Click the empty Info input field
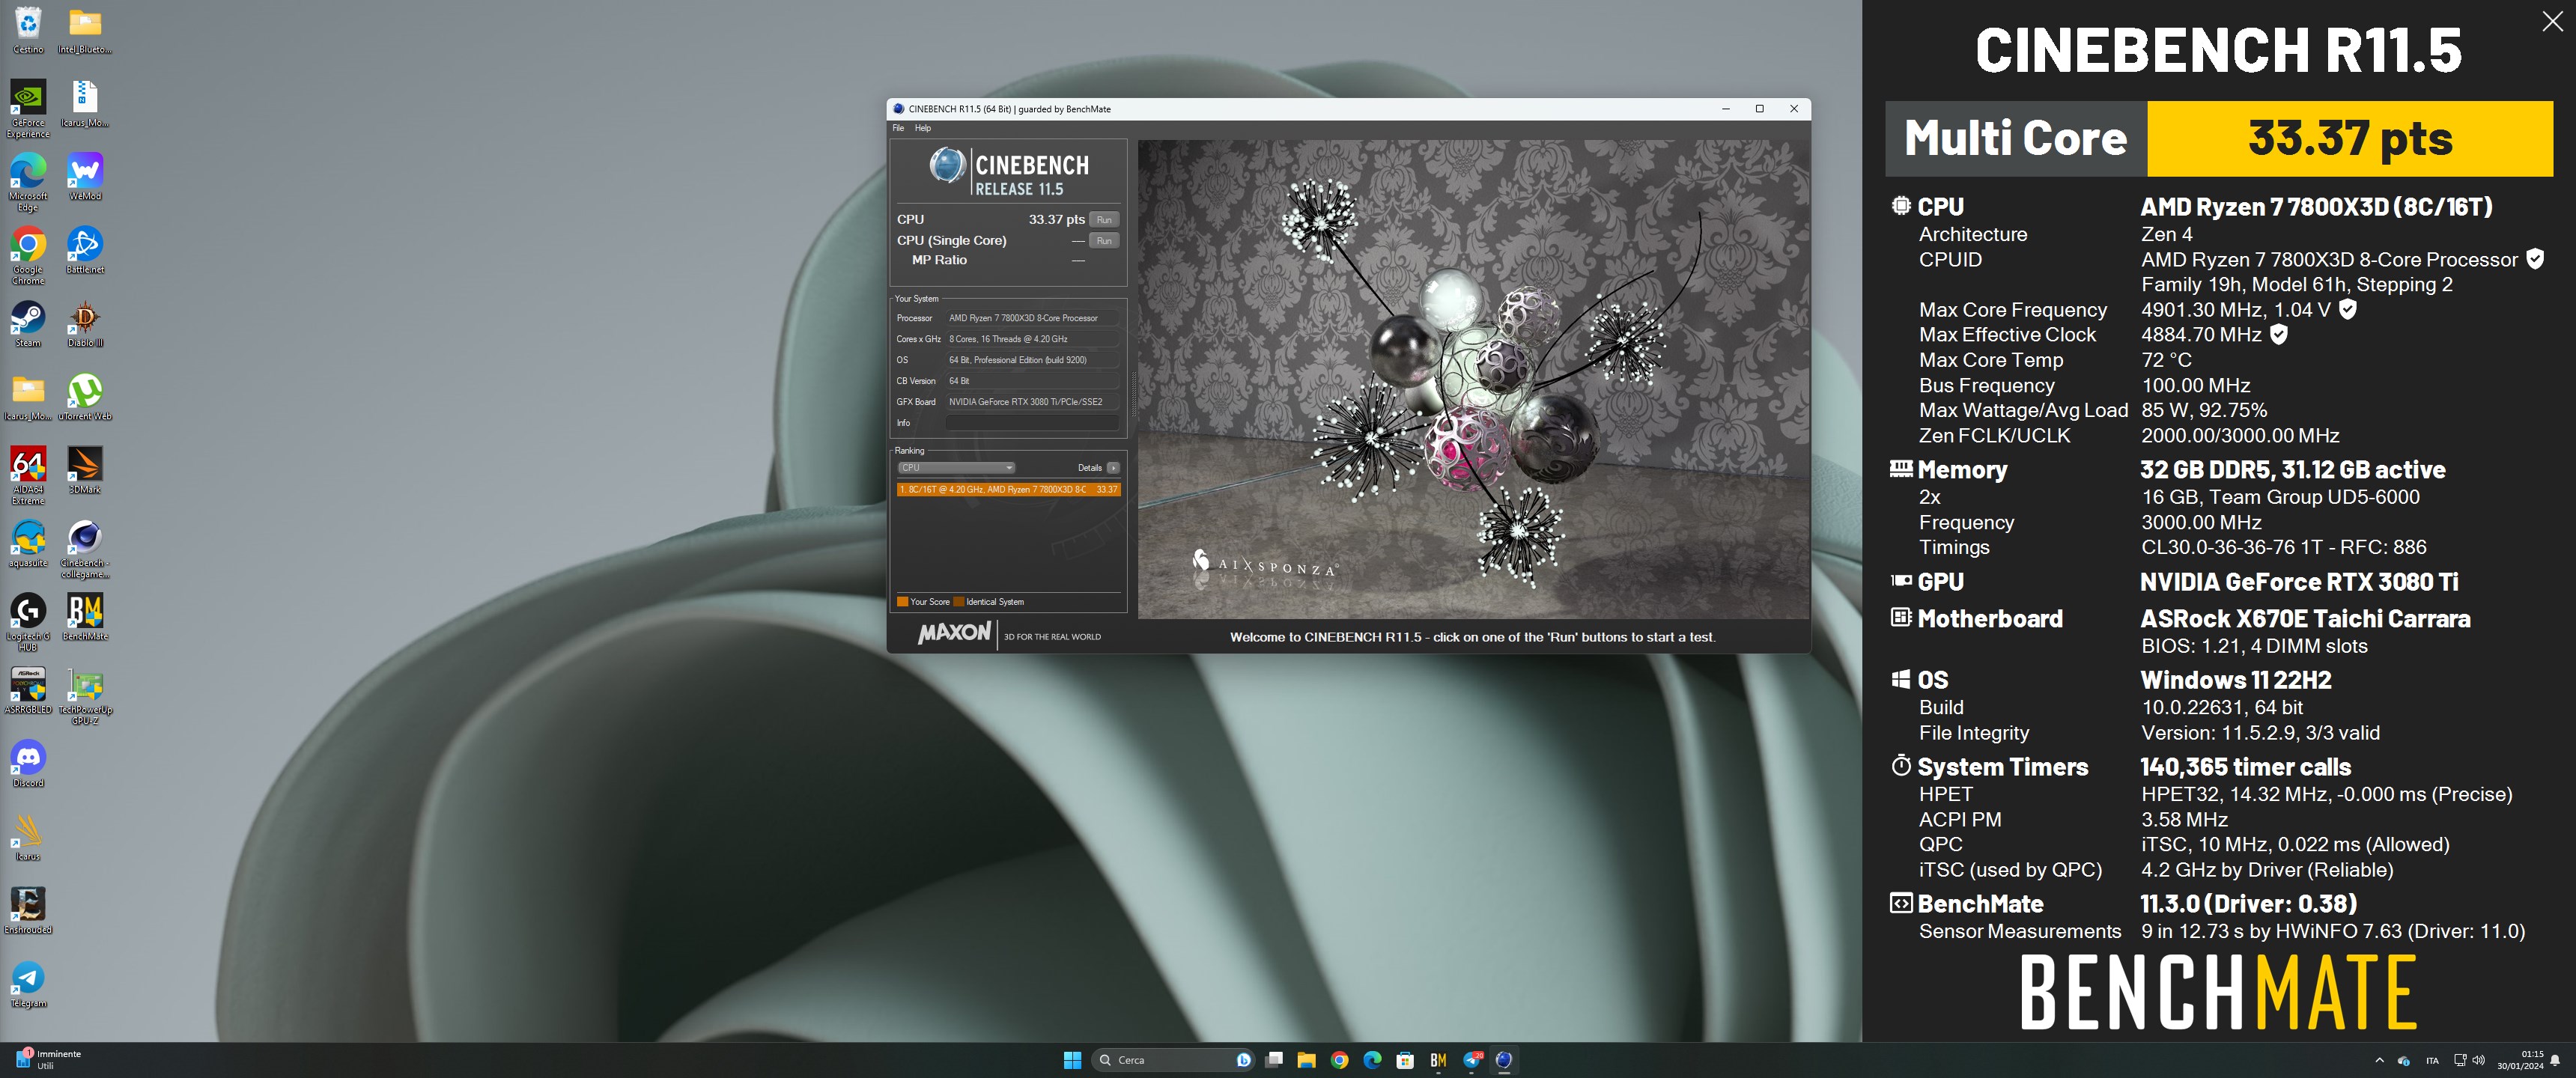This screenshot has width=2576, height=1078. click(x=1032, y=423)
